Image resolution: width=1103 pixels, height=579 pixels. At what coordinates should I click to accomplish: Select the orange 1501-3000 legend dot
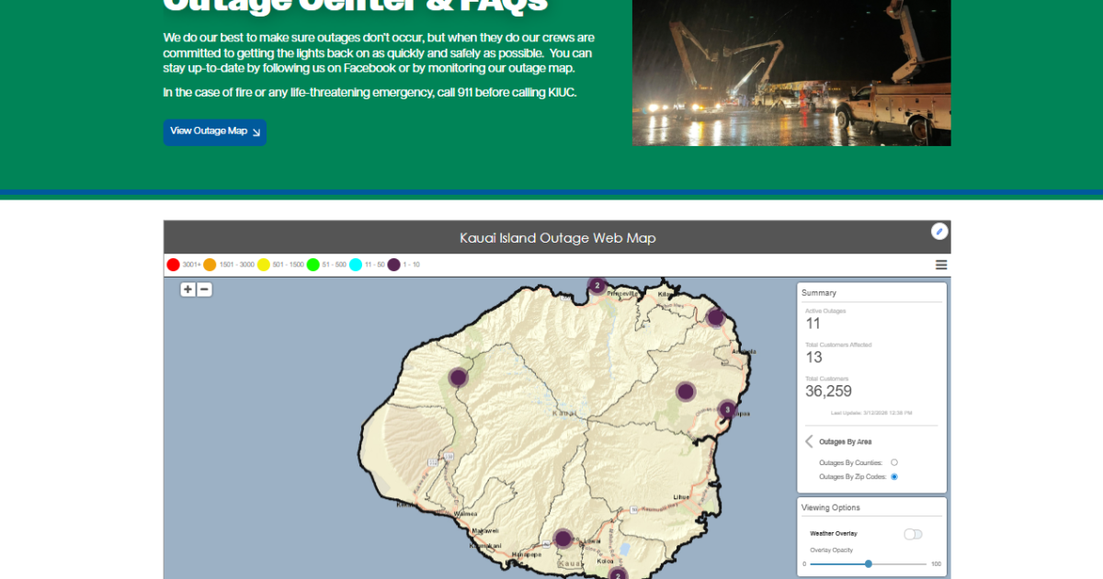coord(210,265)
